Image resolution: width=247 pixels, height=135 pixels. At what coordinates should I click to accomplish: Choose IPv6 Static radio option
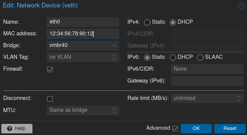point(147,57)
